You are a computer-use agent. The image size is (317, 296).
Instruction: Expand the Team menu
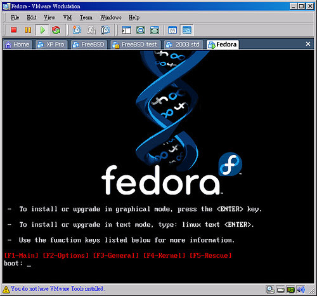pyautogui.click(x=86, y=17)
